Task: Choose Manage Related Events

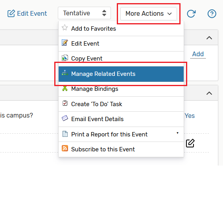Action: (121, 74)
